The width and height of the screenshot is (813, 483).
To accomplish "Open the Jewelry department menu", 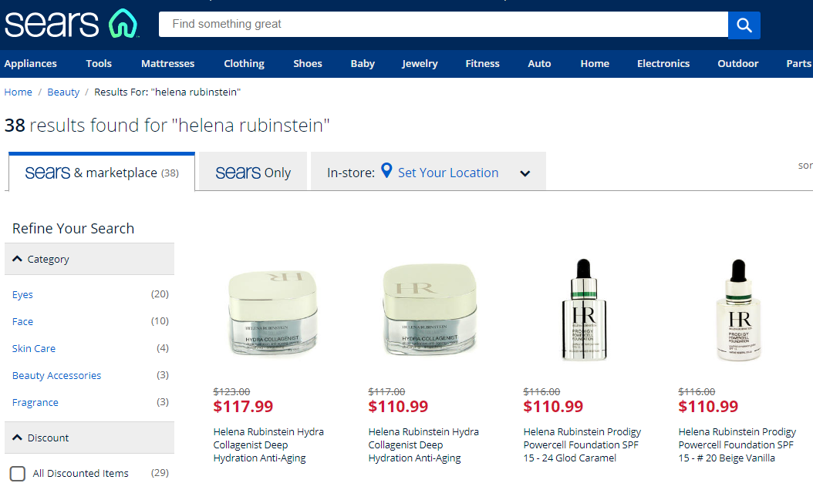I will click(x=420, y=64).
